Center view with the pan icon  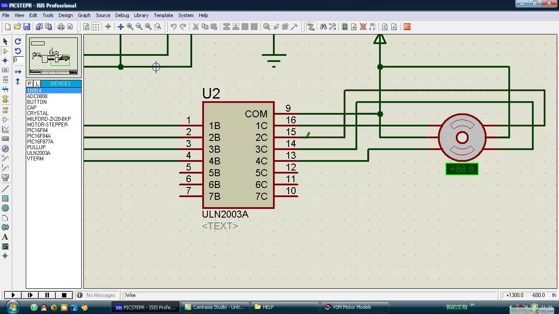(x=121, y=27)
